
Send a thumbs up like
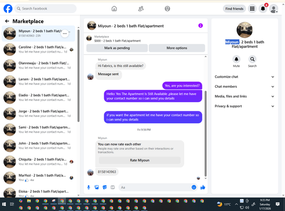[203, 188]
